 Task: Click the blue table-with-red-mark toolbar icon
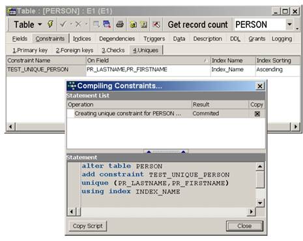[x=107, y=24]
